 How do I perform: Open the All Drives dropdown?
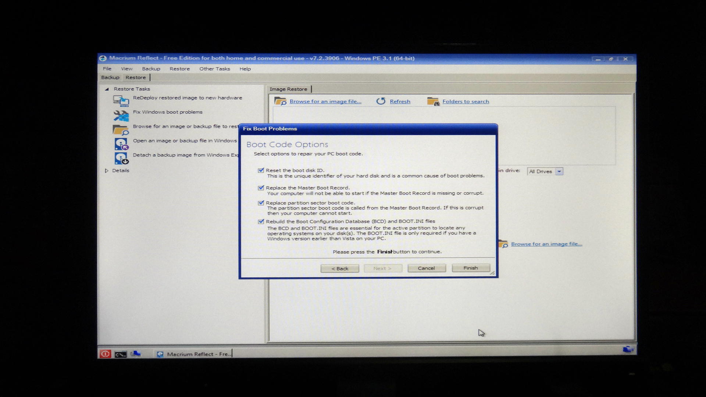tap(559, 171)
